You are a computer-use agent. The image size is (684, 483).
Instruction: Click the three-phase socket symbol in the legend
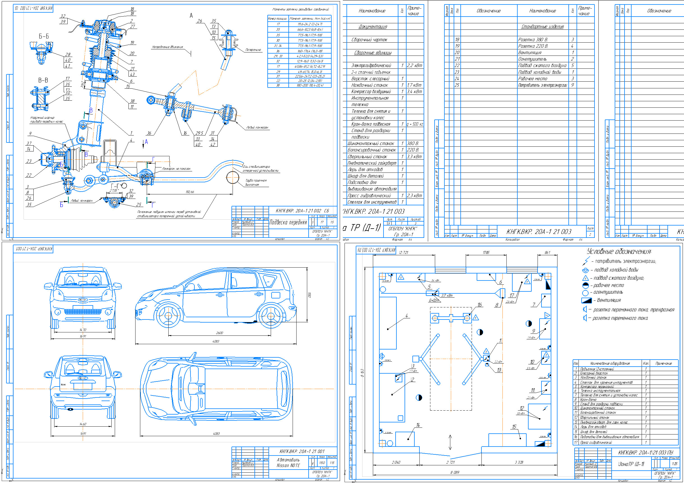pos(585,310)
